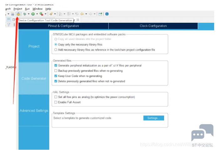This screenshot has height=150, width=216.
Task: Close the editor tab with X icon
Action: point(78,20)
